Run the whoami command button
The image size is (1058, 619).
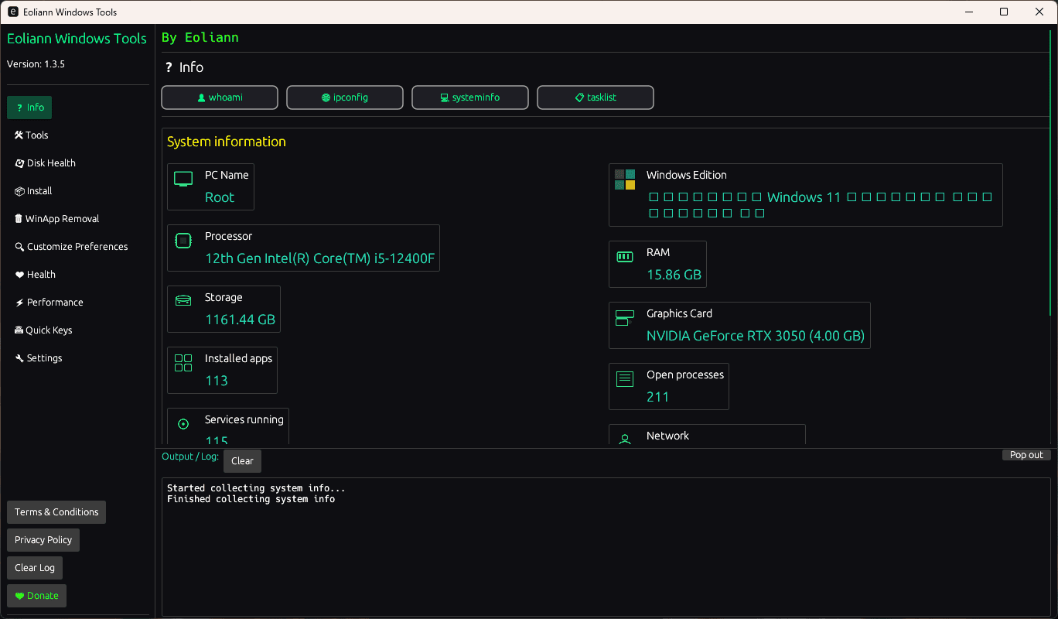tap(220, 97)
